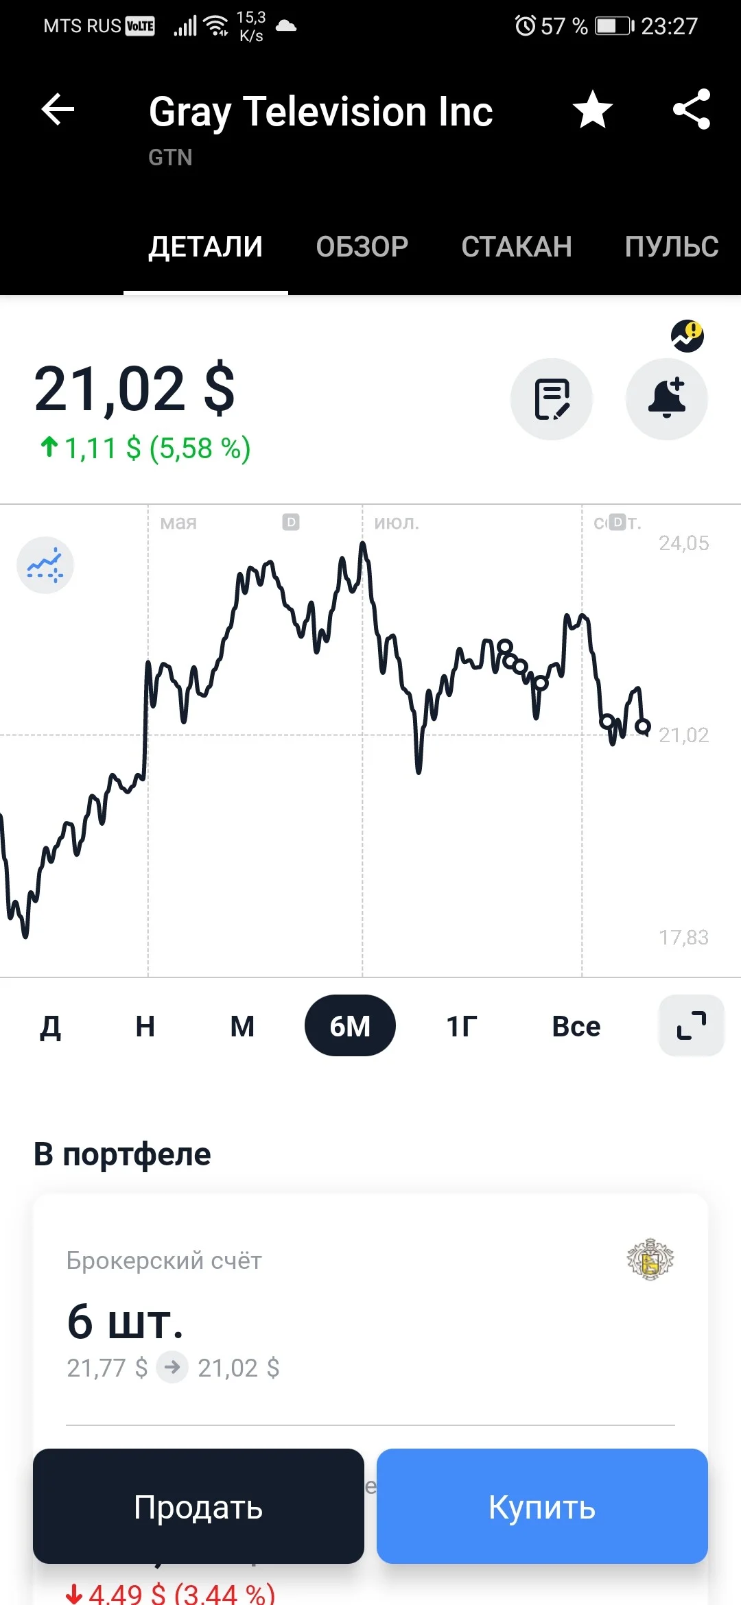Add a price alert with bell icon

[x=667, y=399]
